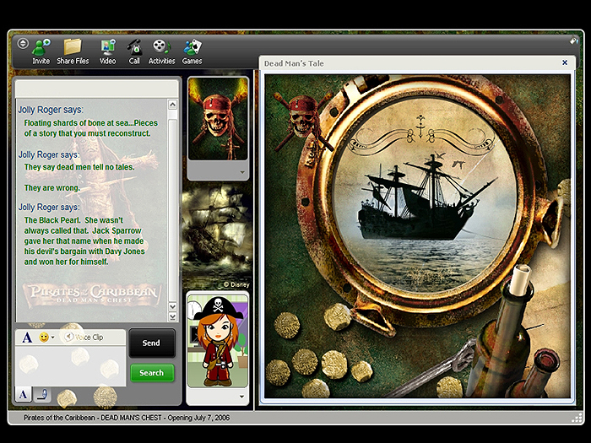This screenshot has height=443, width=591.
Task: Send the message
Action: pyautogui.click(x=151, y=343)
